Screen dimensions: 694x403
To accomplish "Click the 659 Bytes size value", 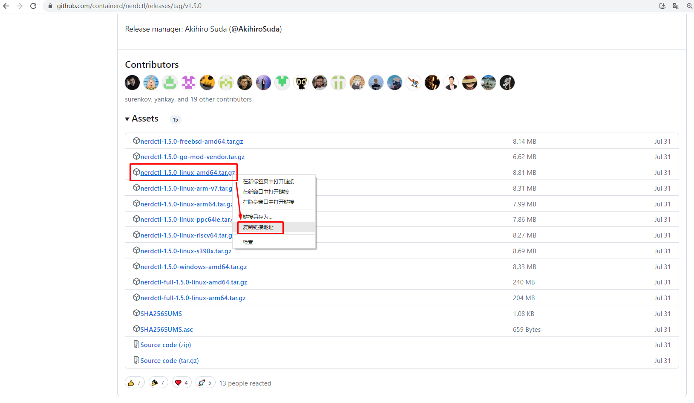I will click(x=527, y=330).
